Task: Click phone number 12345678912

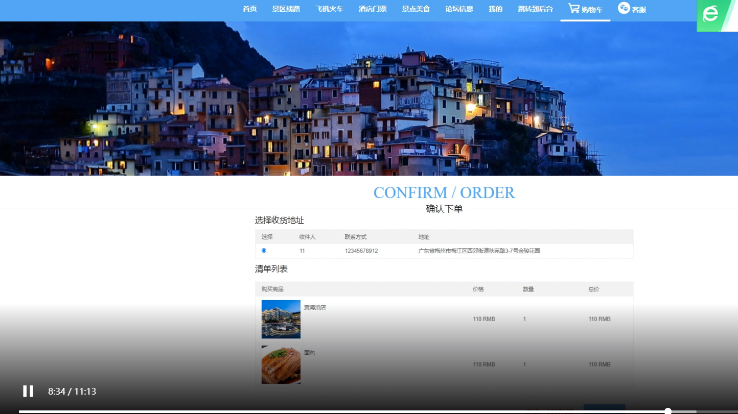Action: [361, 251]
